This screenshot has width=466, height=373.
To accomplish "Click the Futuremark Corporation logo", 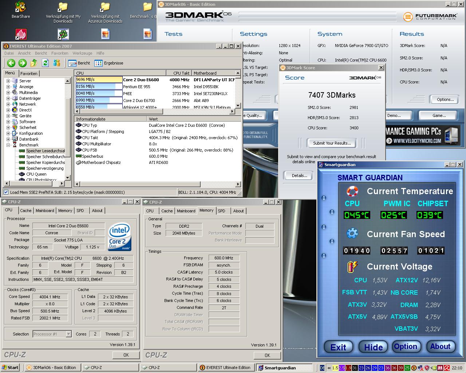I will (430, 17).
